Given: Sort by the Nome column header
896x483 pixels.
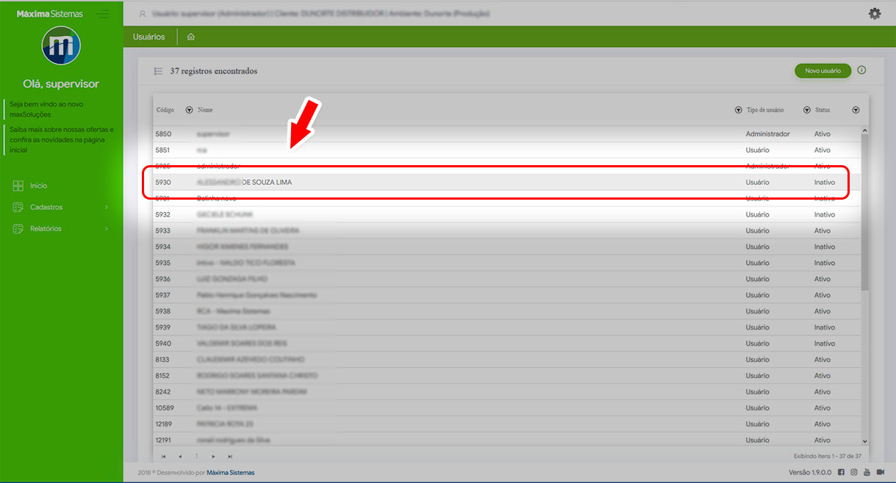Looking at the screenshot, I should click(x=205, y=110).
